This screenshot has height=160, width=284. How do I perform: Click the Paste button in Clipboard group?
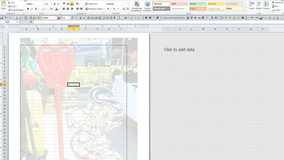coord(4,5)
